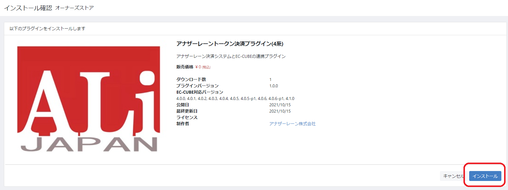Click description アナザーレーン決済システムとEC-CUBEの連携プラグイン
The width and height of the screenshot is (508, 190).
coord(231,56)
